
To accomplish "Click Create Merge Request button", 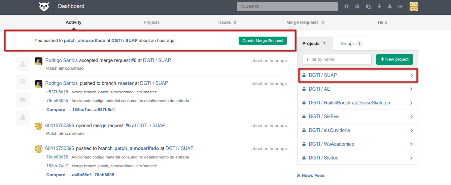I will [x=263, y=41].
